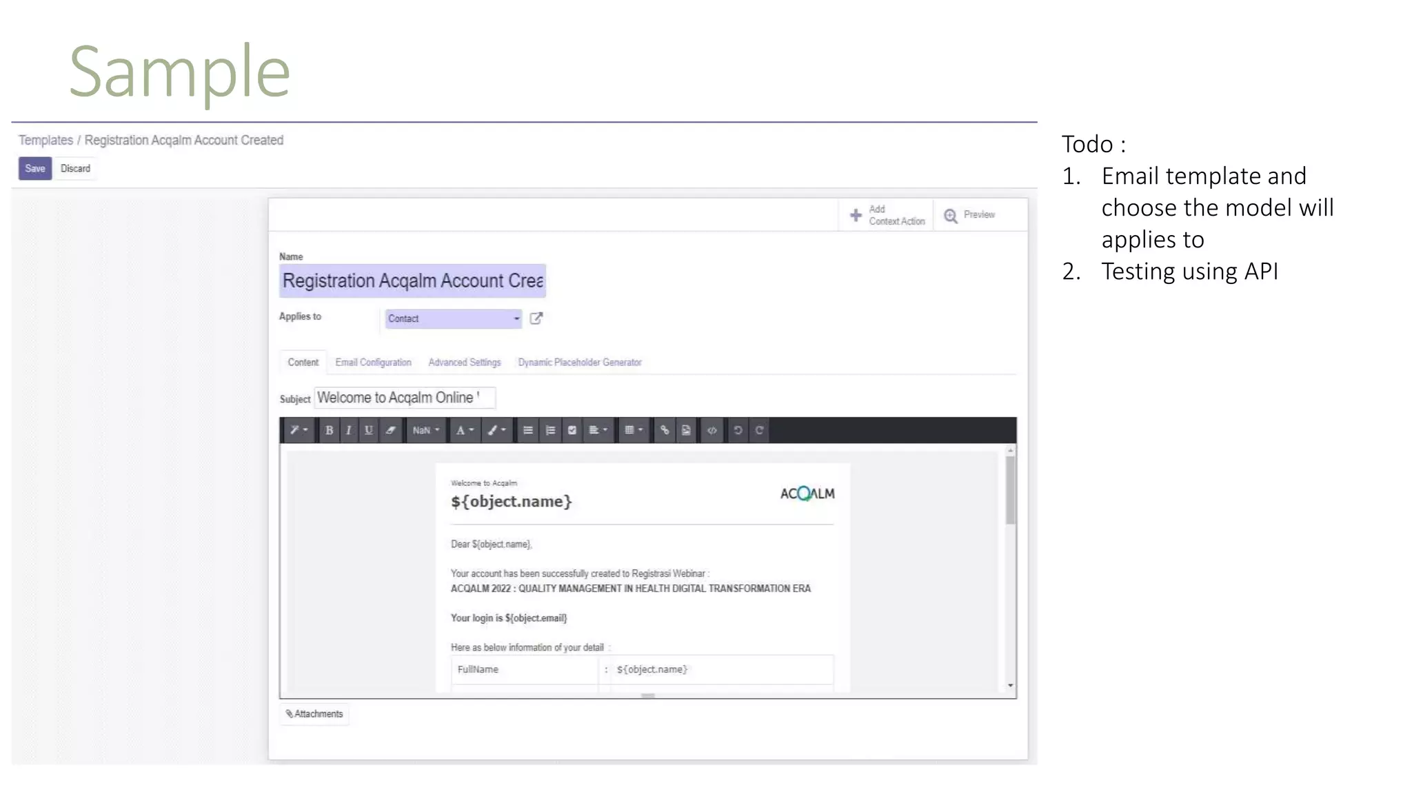This screenshot has width=1412, height=794.
Task: Insert a checklist in the editor
Action: click(572, 430)
